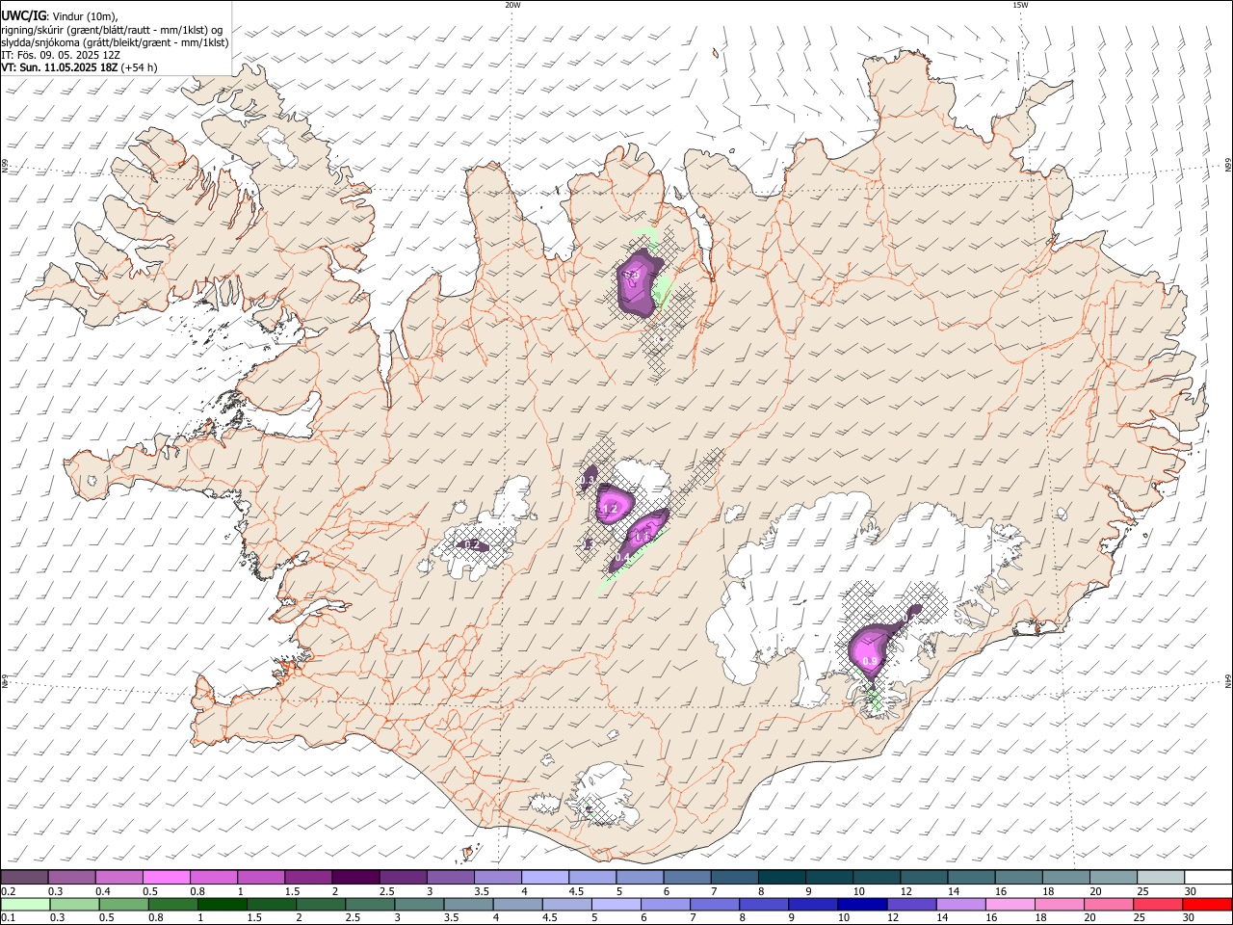Pick the pale mint swatch starting at 0.1
The width and height of the screenshot is (1233, 925).
[26, 905]
